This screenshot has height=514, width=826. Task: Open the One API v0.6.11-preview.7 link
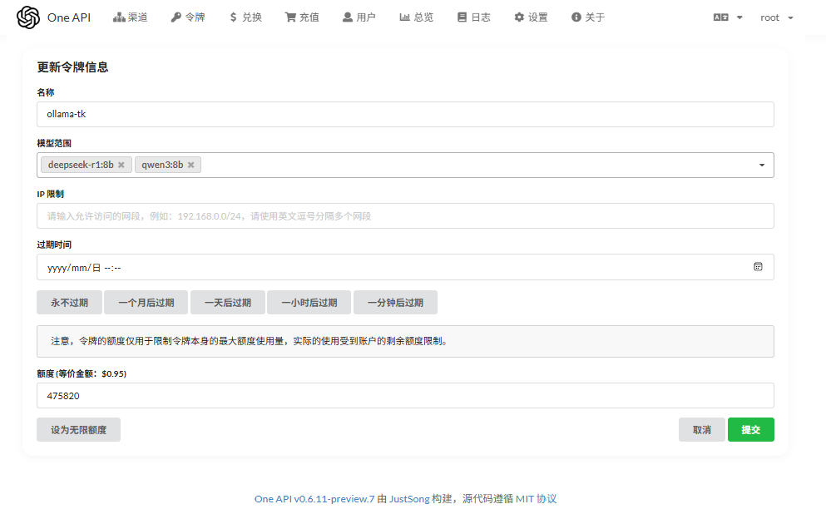[314, 499]
